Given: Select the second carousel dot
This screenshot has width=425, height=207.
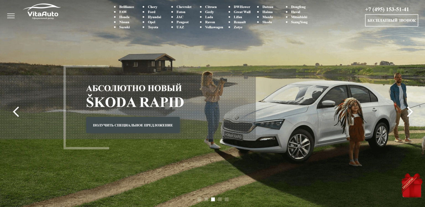Looking at the screenshot, I should pos(206,199).
